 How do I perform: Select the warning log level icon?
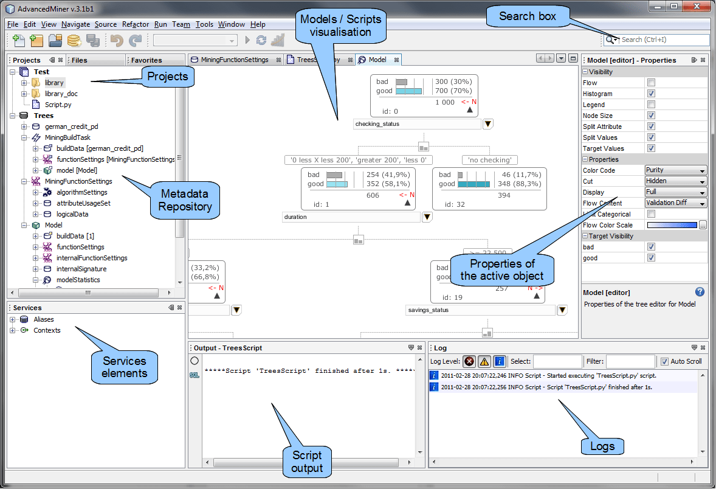pos(484,361)
